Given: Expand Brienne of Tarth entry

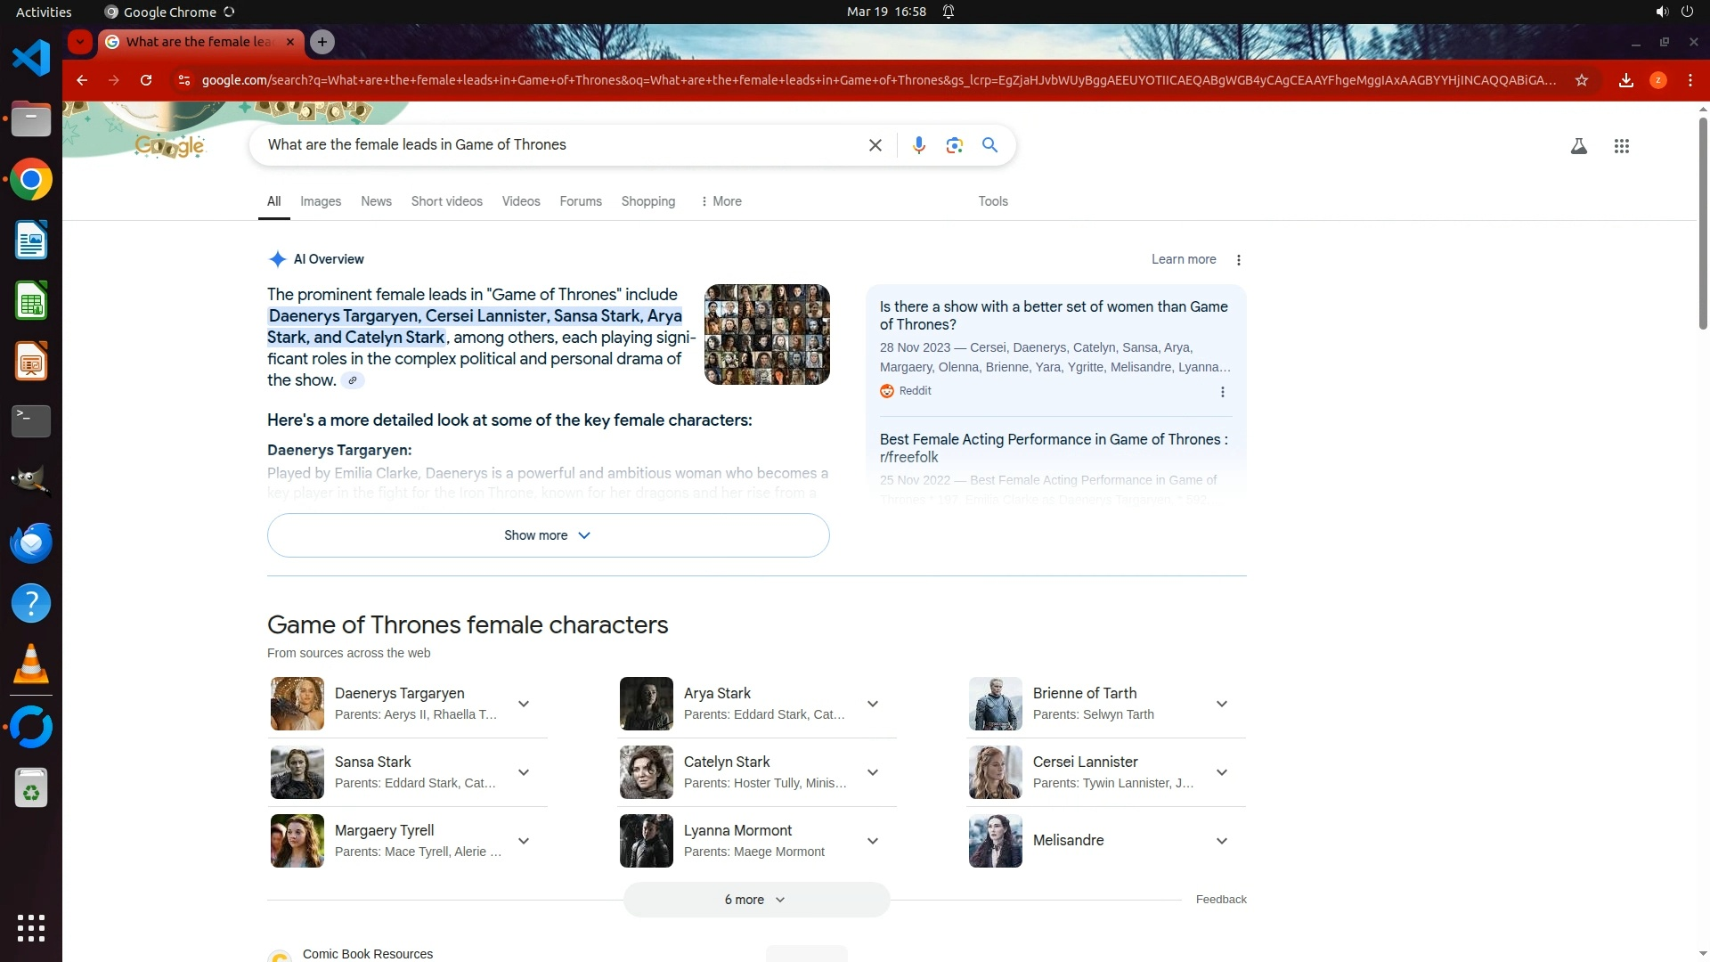Looking at the screenshot, I should pos(1222,704).
